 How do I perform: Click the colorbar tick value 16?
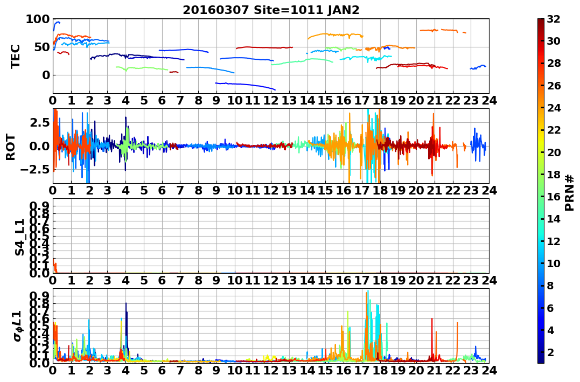tap(554, 197)
